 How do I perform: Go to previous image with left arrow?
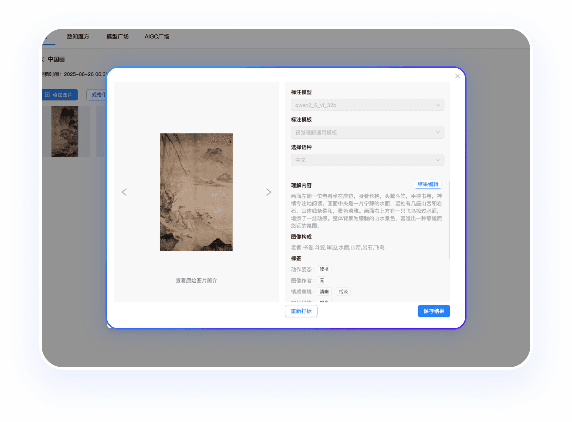coord(124,192)
